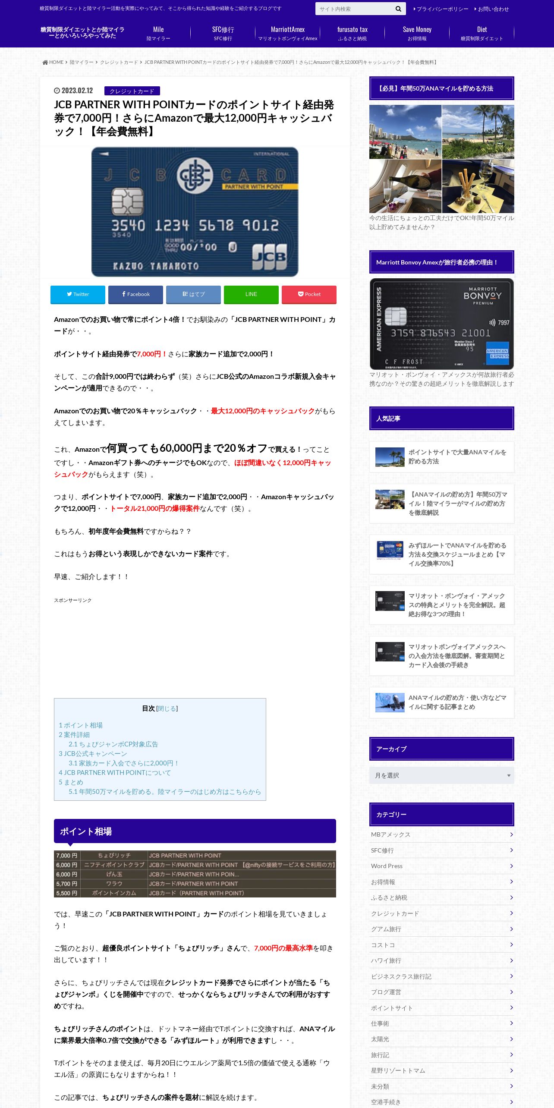
Task: Open the Save Money menu item
Action: pyautogui.click(x=417, y=33)
